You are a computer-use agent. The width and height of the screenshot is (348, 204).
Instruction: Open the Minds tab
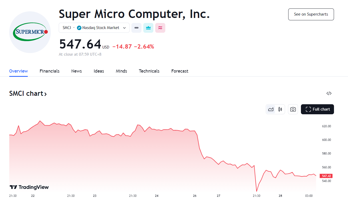pos(121,71)
